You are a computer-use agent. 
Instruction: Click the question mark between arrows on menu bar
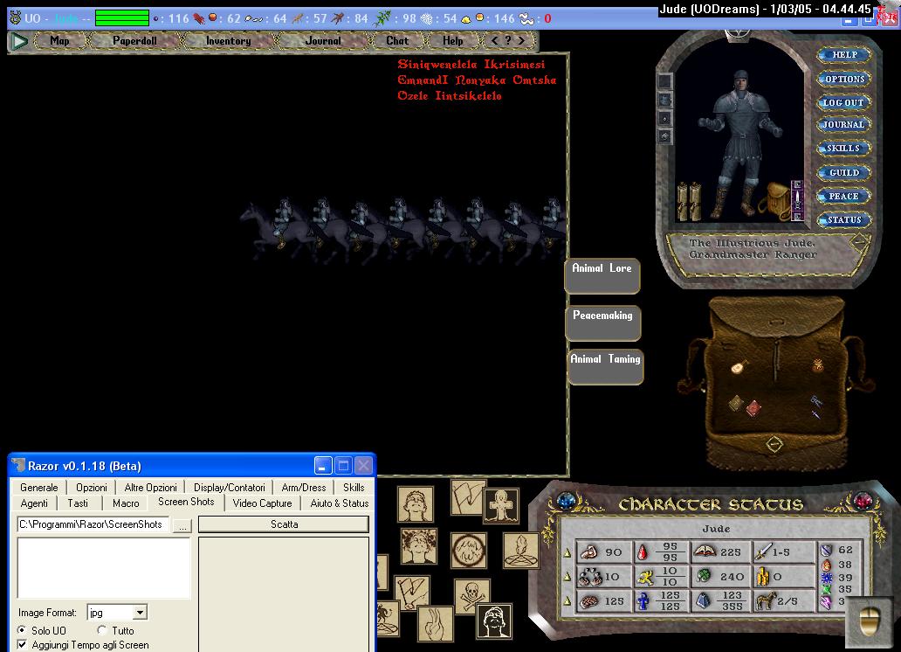(507, 41)
